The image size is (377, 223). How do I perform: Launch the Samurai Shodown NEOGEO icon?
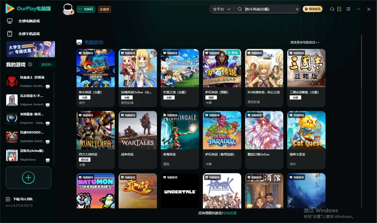tap(12, 137)
